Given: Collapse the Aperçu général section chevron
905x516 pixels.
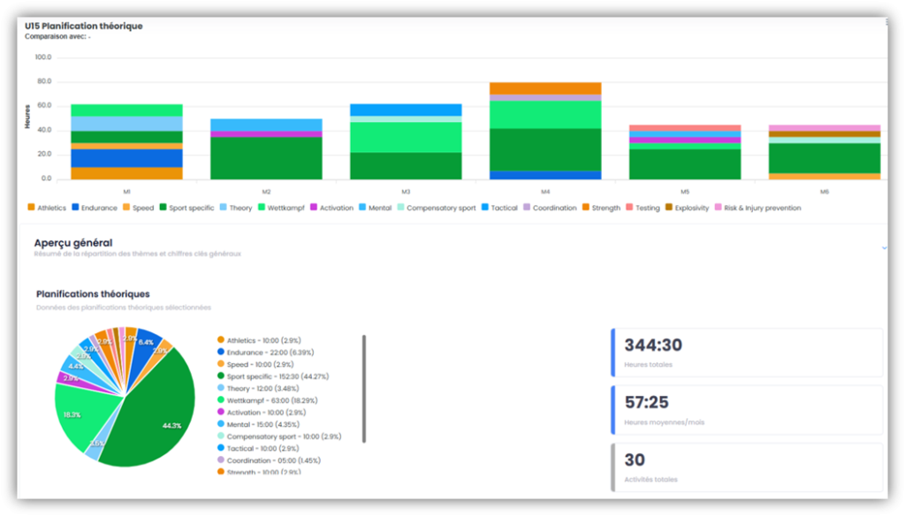Looking at the screenshot, I should tap(884, 248).
